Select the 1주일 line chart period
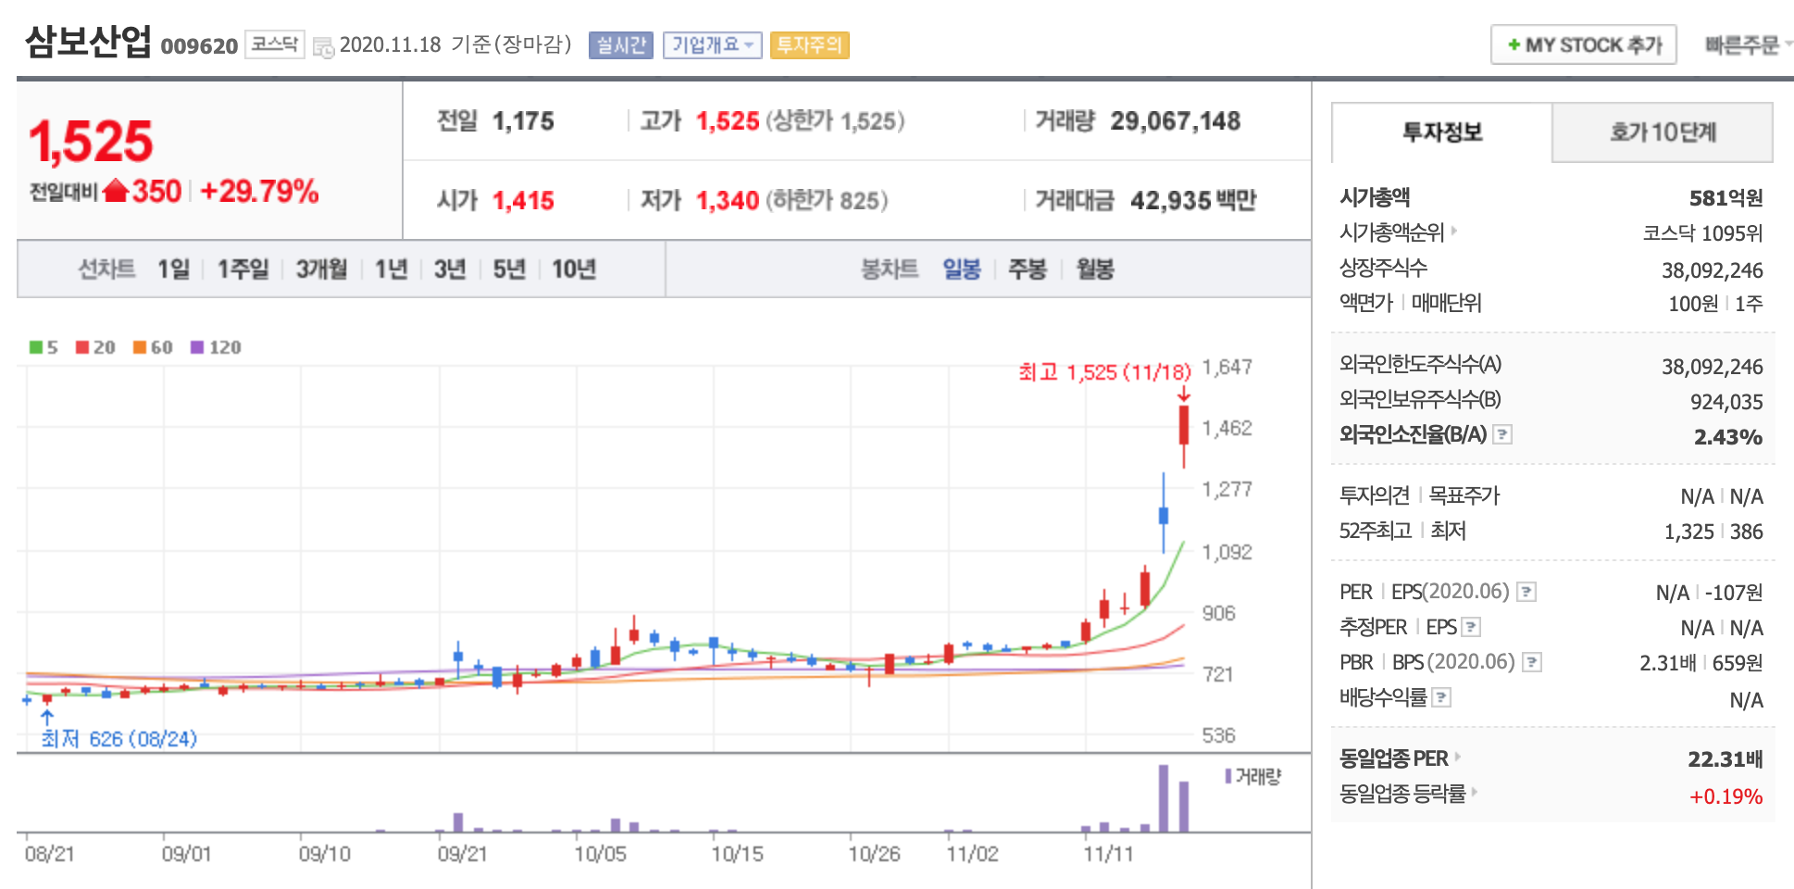1794x889 pixels. 243,269
